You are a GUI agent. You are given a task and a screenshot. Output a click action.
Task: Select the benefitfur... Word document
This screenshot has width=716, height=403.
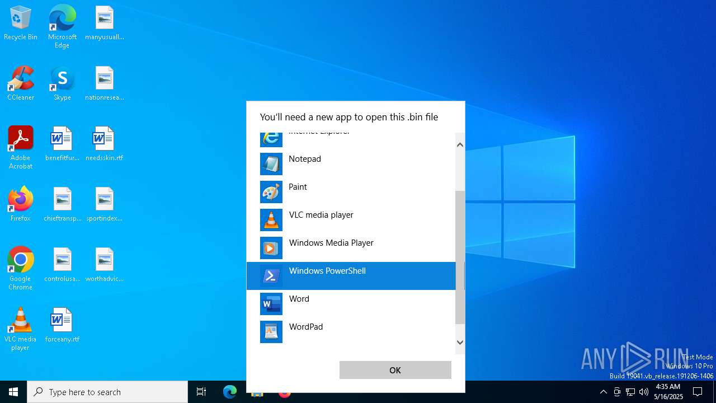(x=62, y=144)
